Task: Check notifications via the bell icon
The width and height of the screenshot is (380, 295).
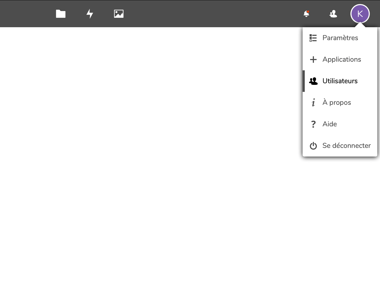Action: 306,14
